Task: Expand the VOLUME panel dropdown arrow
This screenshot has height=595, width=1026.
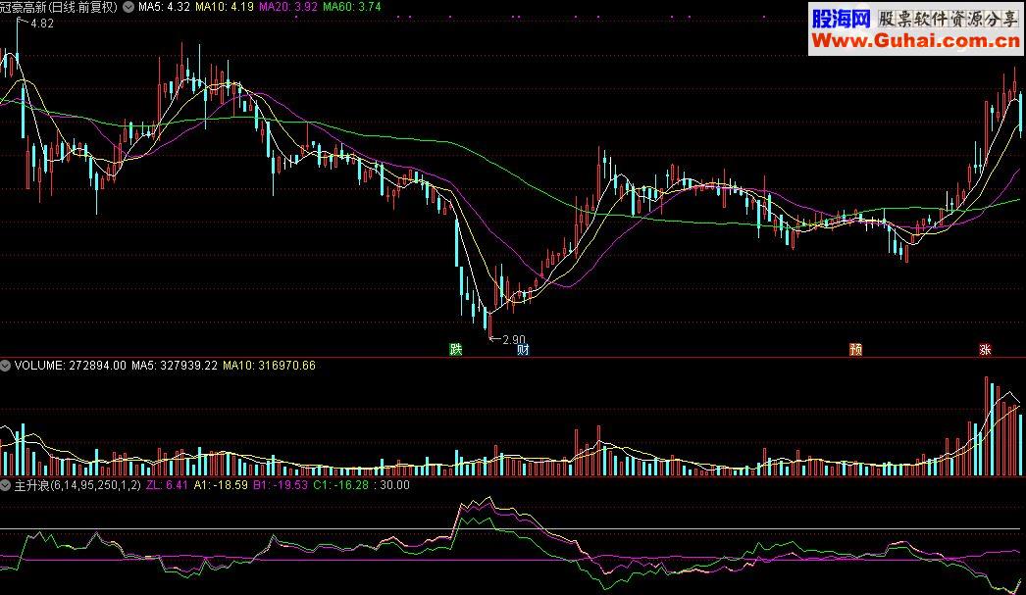Action: coord(6,366)
